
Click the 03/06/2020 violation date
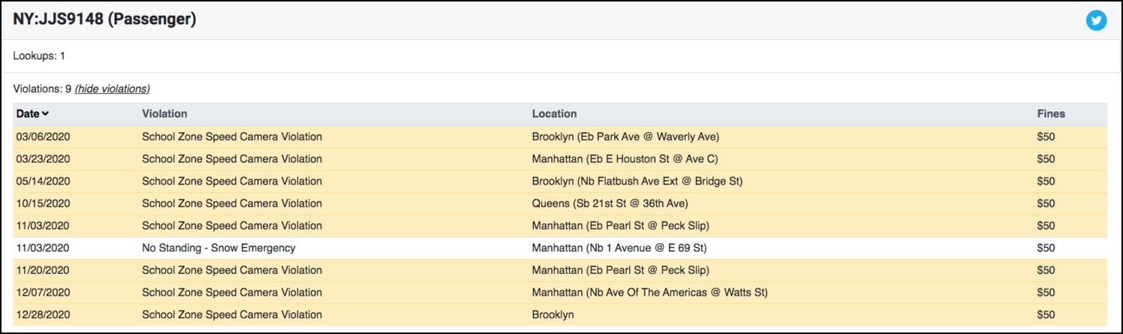click(x=41, y=137)
